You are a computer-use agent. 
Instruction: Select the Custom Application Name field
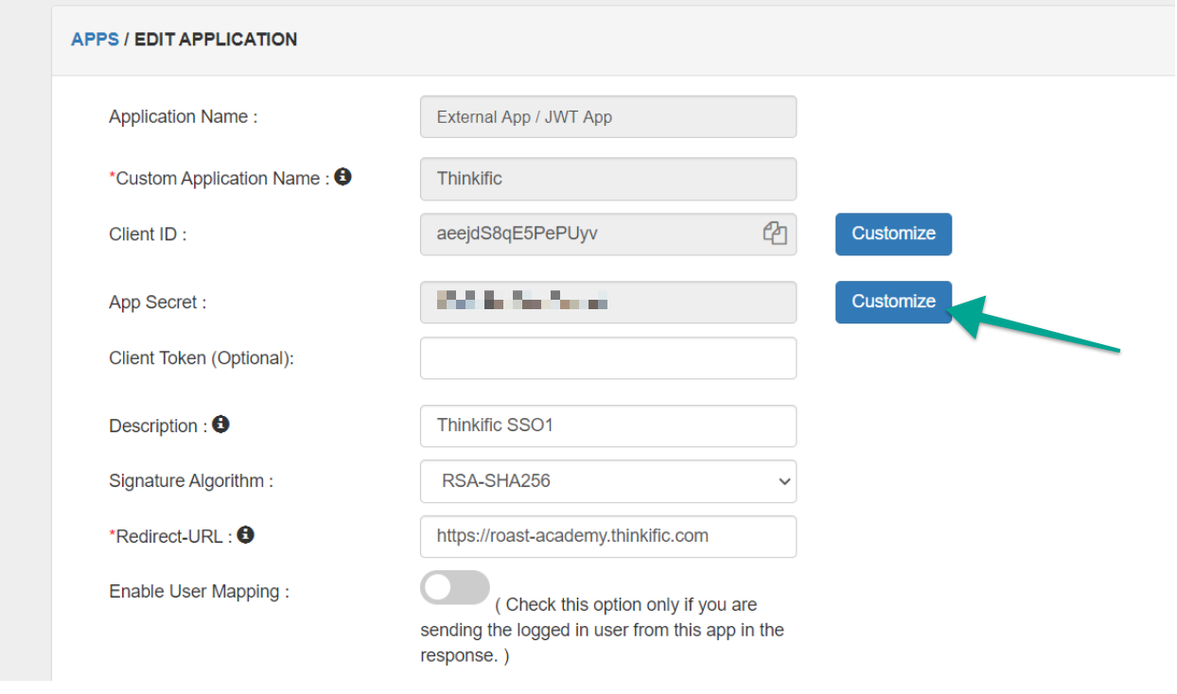coord(608,179)
